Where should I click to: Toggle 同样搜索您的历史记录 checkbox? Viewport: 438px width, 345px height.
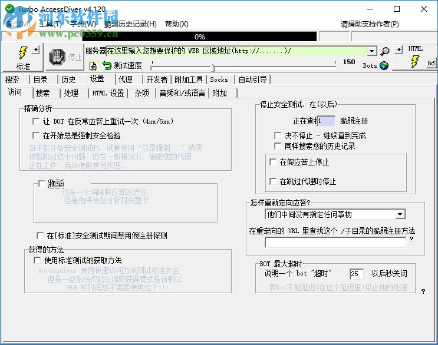(278, 146)
